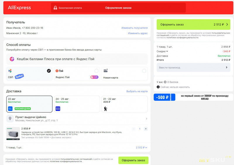This screenshot has height=165, width=234.
Task: Click the courier delivery person icon
Action: (x=106, y=109)
